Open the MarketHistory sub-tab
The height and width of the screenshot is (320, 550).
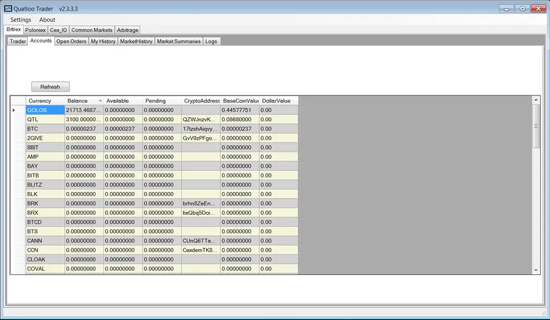tap(136, 41)
